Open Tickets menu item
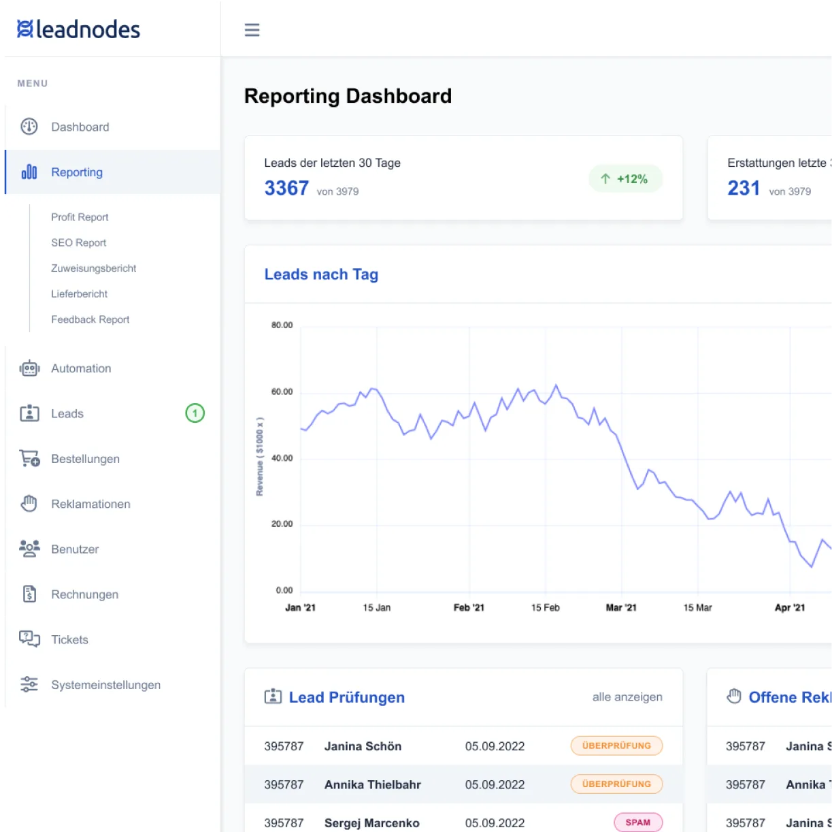Screen dimensions: 832x832 point(112,639)
